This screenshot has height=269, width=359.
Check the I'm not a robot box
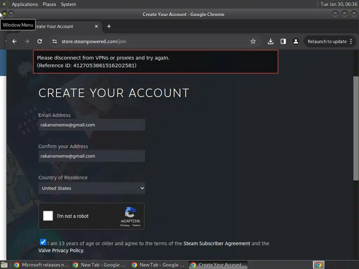pyautogui.click(x=48, y=216)
